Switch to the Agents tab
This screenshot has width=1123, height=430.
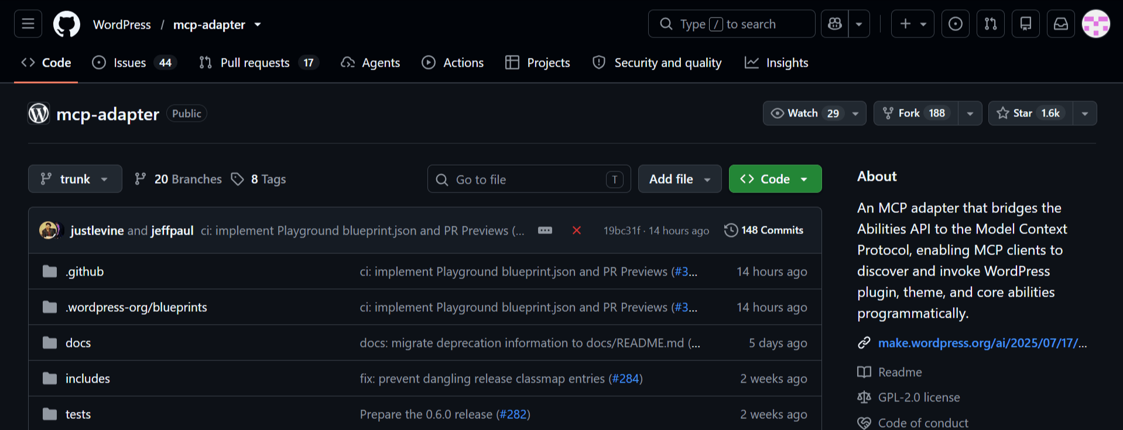pyautogui.click(x=371, y=63)
